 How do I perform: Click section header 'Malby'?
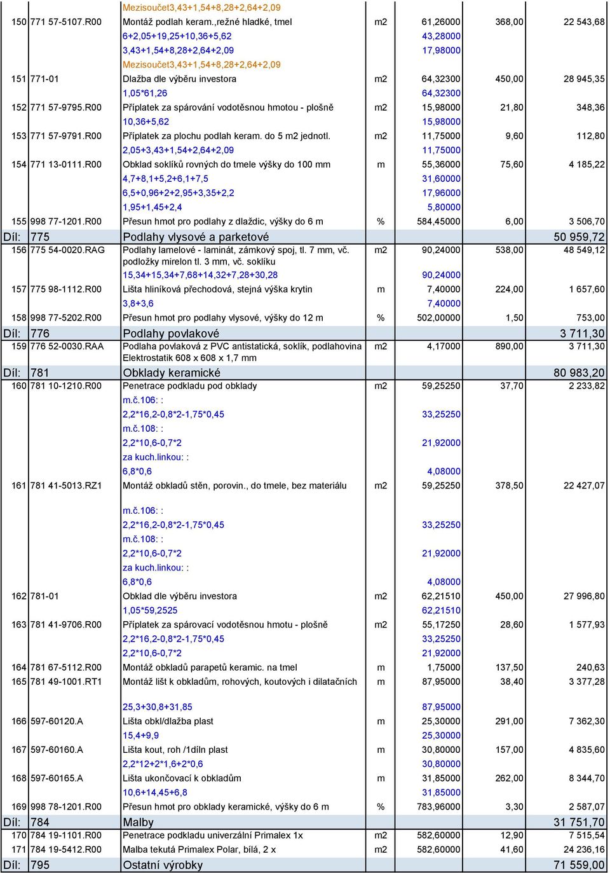(x=139, y=822)
